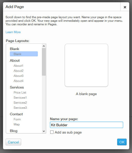Screen dimensions: 132x153
Task: Confirm with the OK button
Action: (x=122, y=142)
